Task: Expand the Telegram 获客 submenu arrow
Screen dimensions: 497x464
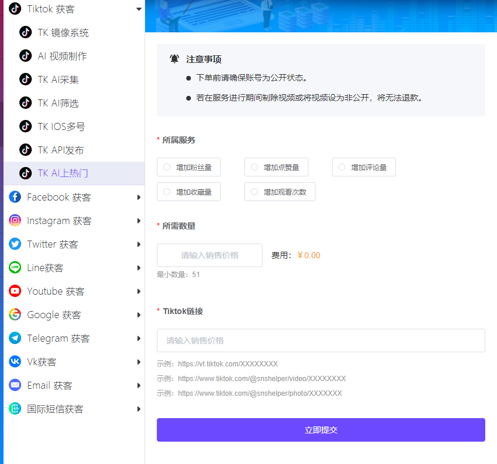Action: [x=139, y=338]
